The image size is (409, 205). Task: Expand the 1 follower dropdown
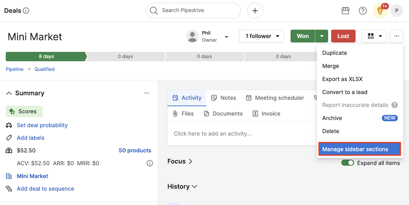(262, 36)
